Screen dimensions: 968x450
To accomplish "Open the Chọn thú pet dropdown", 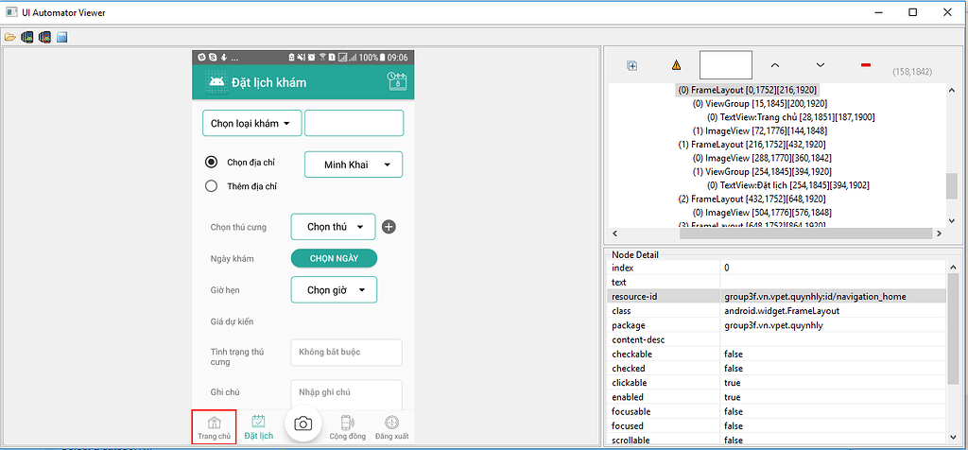I will 334,227.
